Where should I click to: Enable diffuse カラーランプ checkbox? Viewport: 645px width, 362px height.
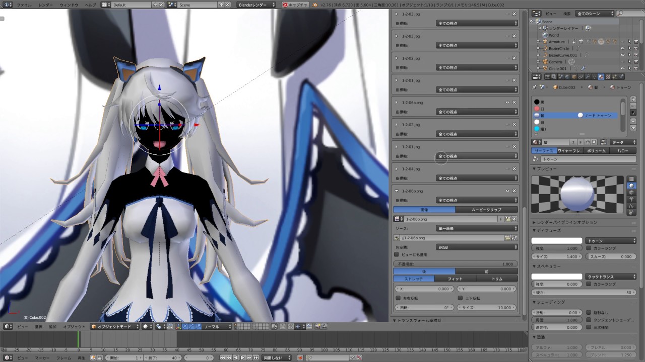589,248
